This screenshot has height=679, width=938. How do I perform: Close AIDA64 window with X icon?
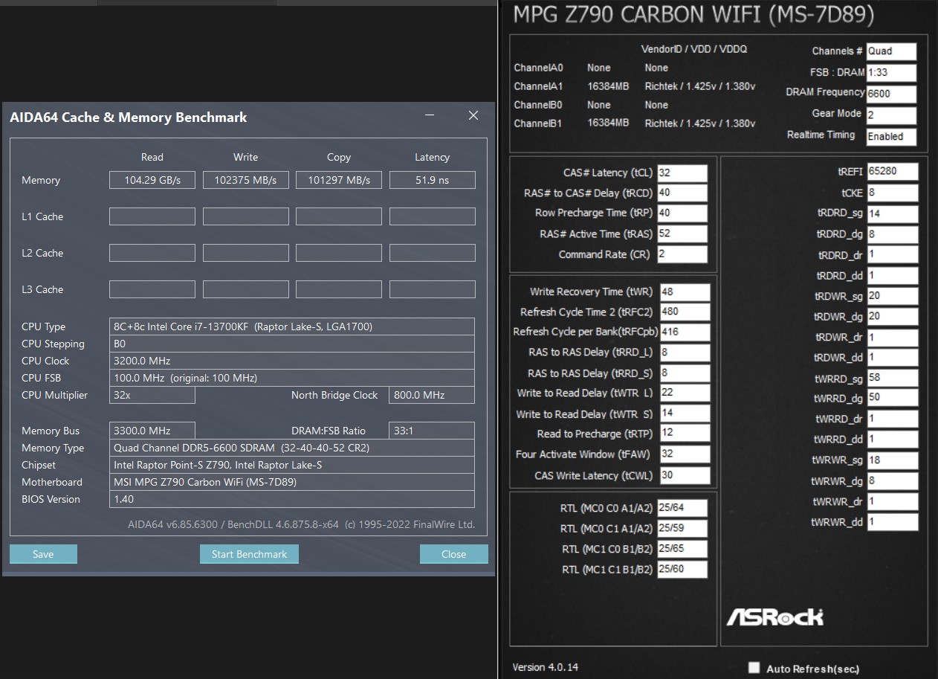coord(473,116)
